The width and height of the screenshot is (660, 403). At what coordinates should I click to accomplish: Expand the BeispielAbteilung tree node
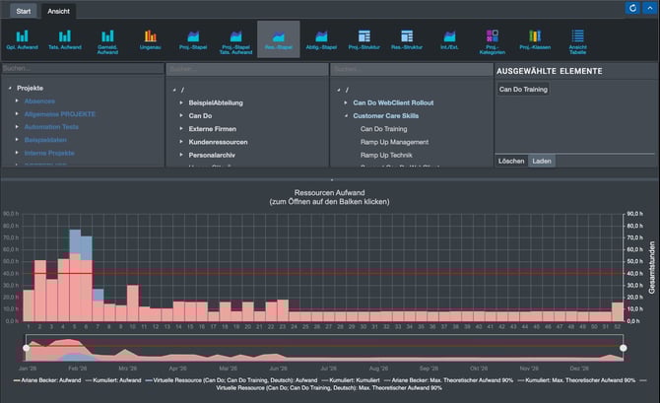coord(181,101)
